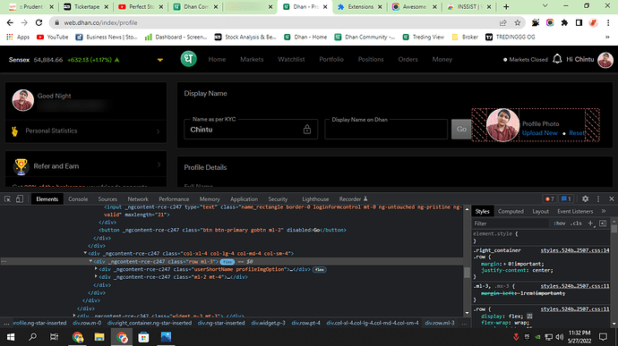
Task: Open the Windows Start menu
Action: (11, 337)
